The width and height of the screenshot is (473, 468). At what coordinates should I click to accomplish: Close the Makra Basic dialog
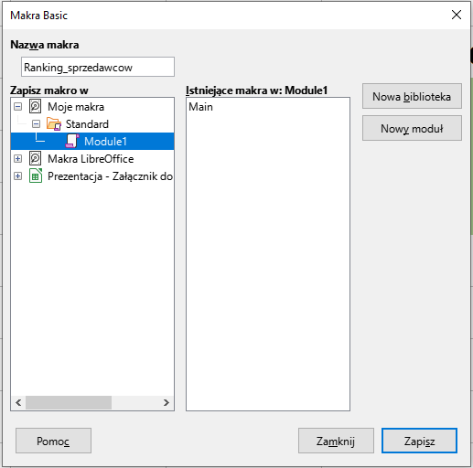click(457, 15)
